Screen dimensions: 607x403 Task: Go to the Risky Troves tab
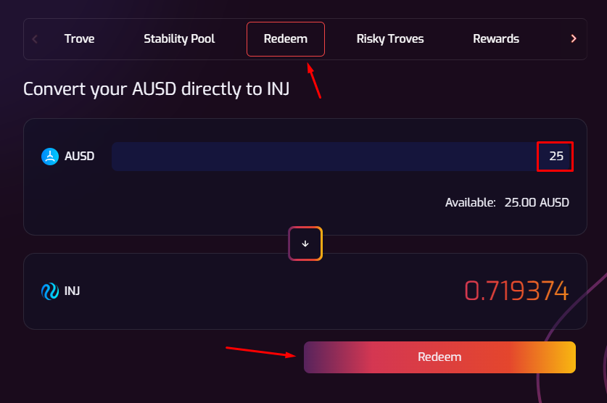pyautogui.click(x=390, y=39)
